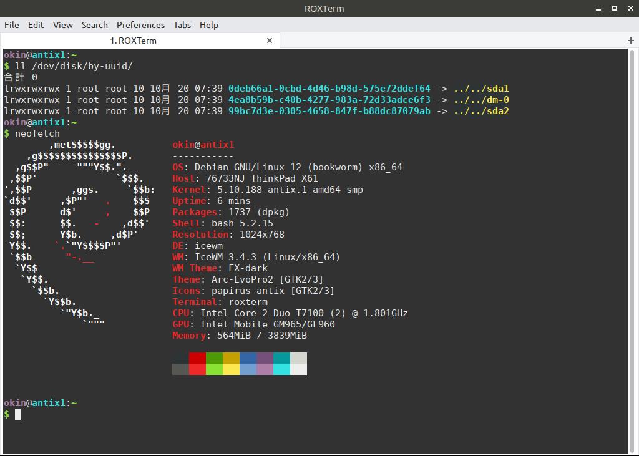Open the File menu
This screenshot has height=456, width=639.
pos(12,25)
